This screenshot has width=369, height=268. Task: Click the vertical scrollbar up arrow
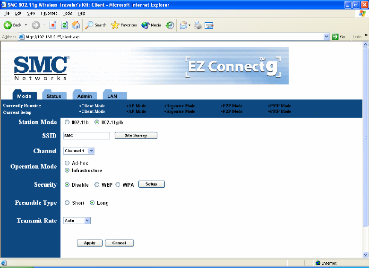click(x=365, y=44)
